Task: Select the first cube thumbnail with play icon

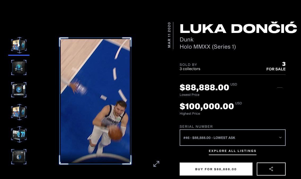Action: pos(19,45)
